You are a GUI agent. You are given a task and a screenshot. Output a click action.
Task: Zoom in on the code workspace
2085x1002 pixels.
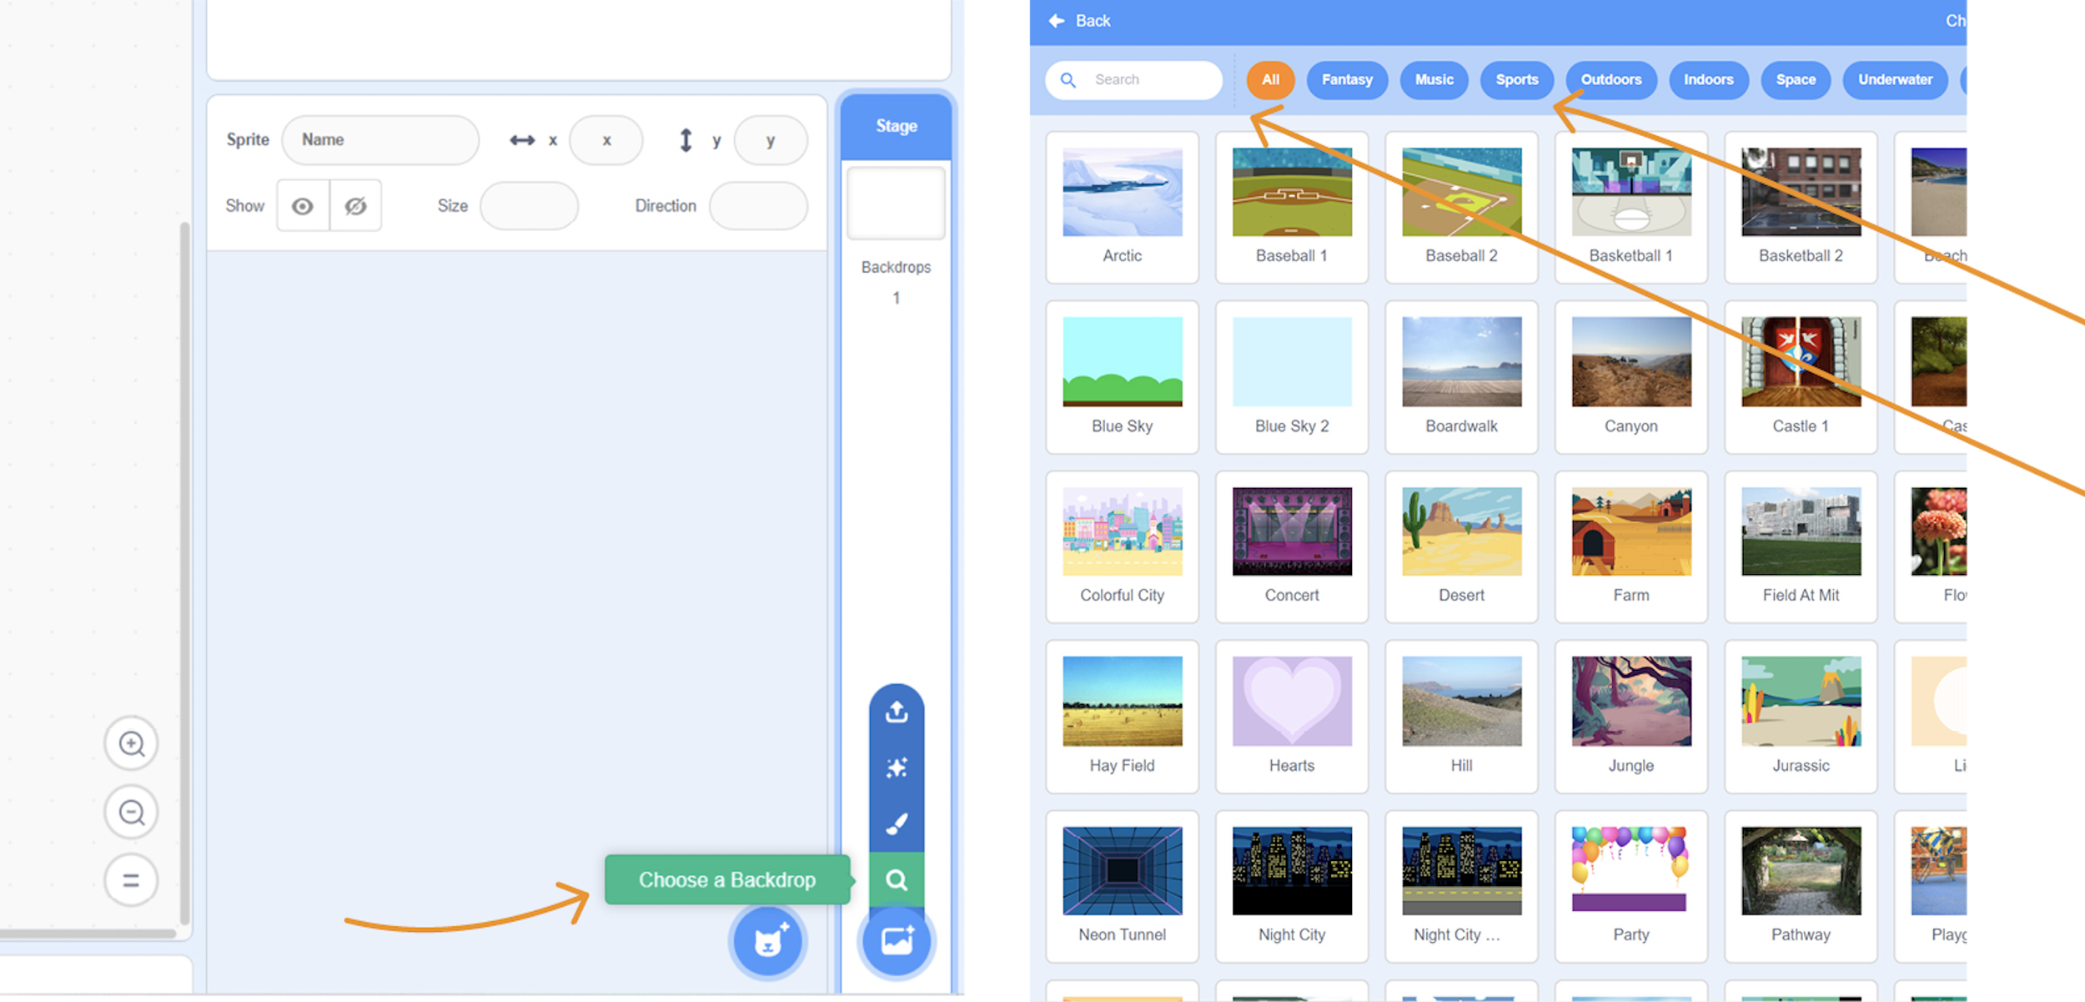coord(132,743)
